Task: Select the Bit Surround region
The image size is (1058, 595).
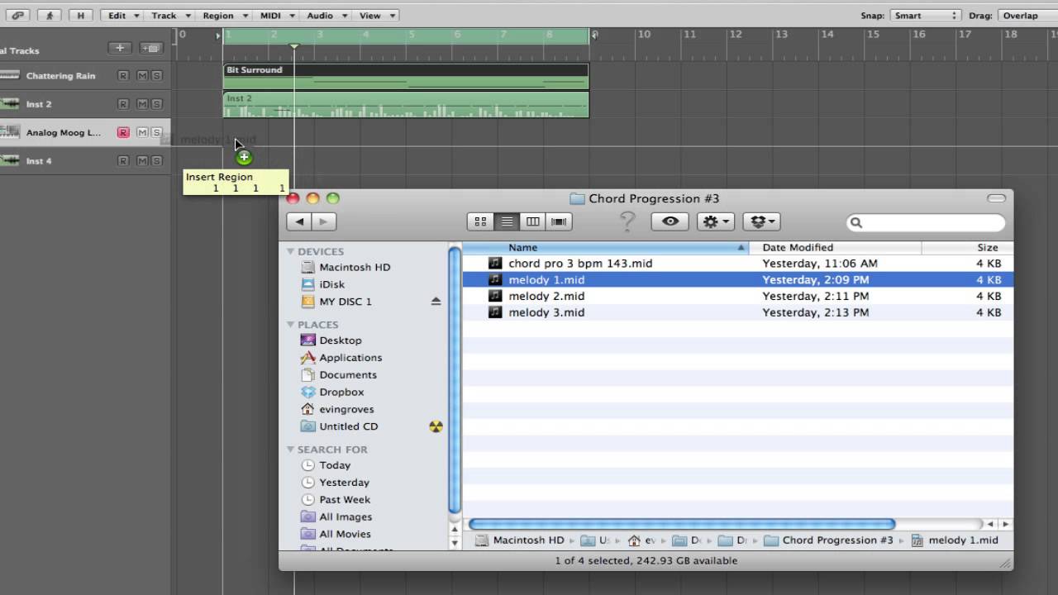Action: 406,76
